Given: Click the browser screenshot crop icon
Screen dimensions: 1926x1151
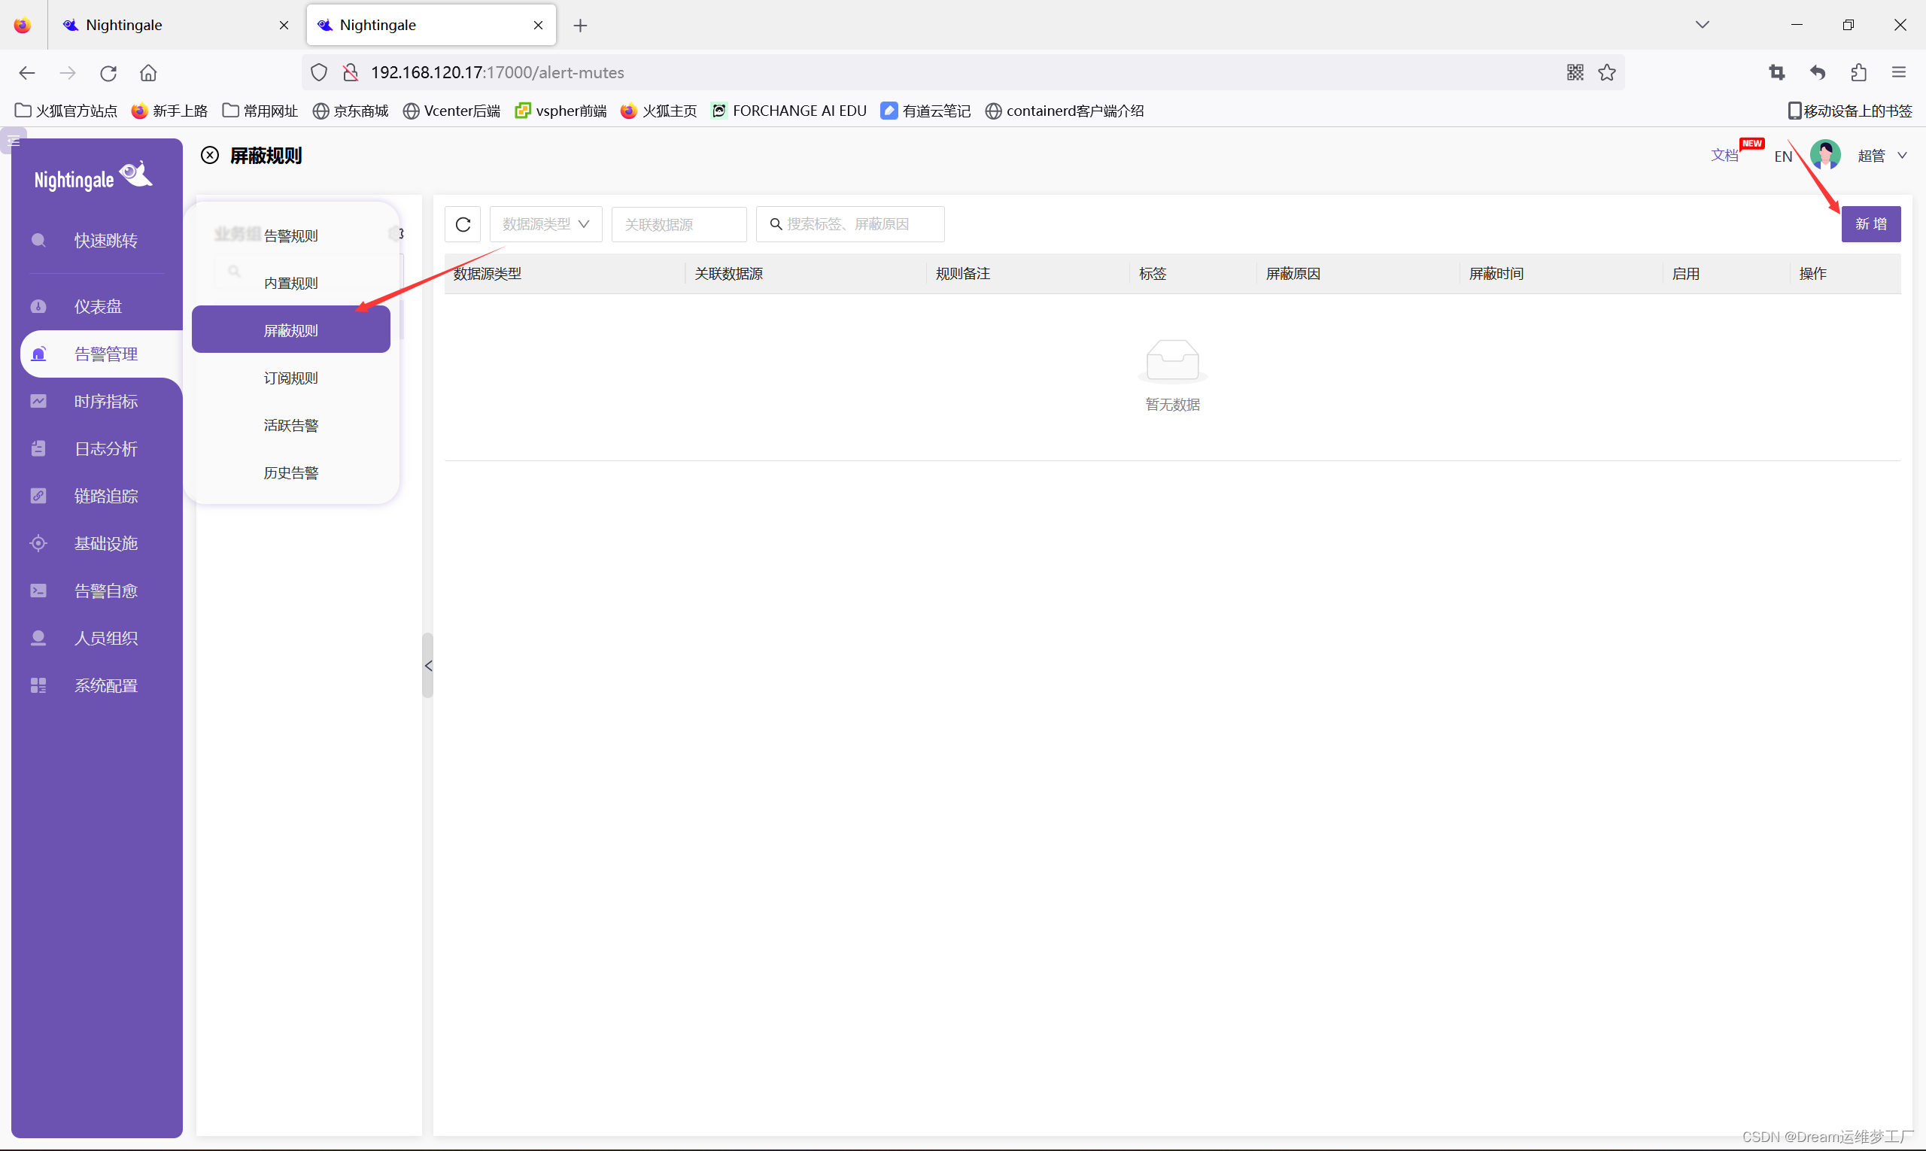Looking at the screenshot, I should [1776, 72].
